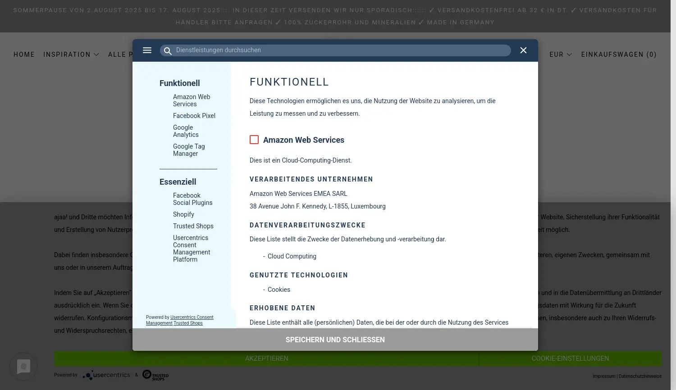
Task: Open the Cookie-Einstellungen button
Action: 570,358
